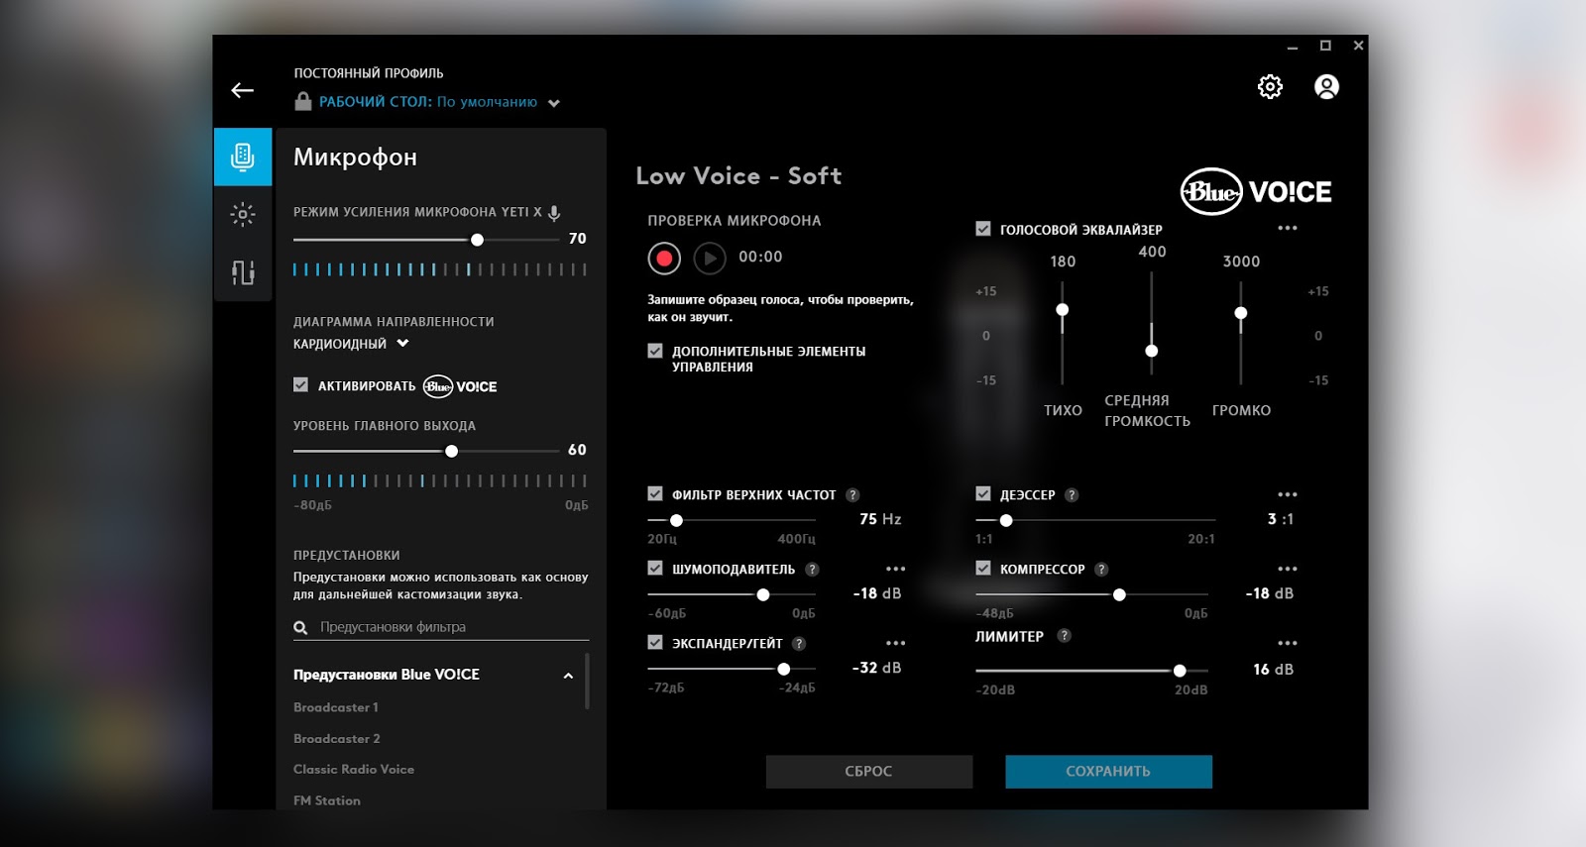Choose the Classic Radio Voice preset
The image size is (1586, 847).
click(x=354, y=770)
